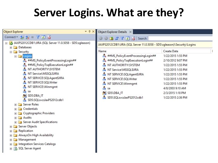
Task: Switch to Object Explorer Details tab
Action: pos(112,32)
